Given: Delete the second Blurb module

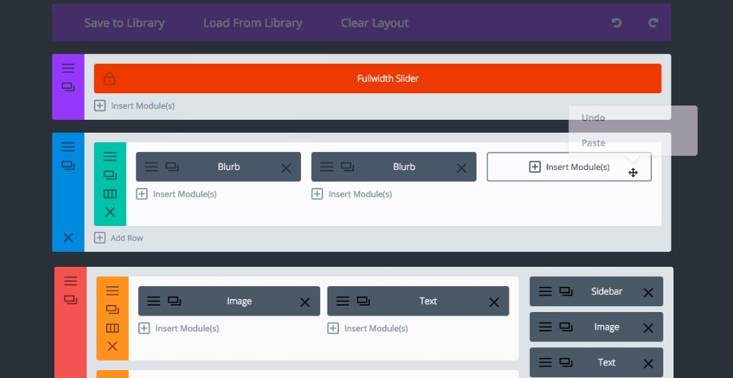Looking at the screenshot, I should point(461,168).
